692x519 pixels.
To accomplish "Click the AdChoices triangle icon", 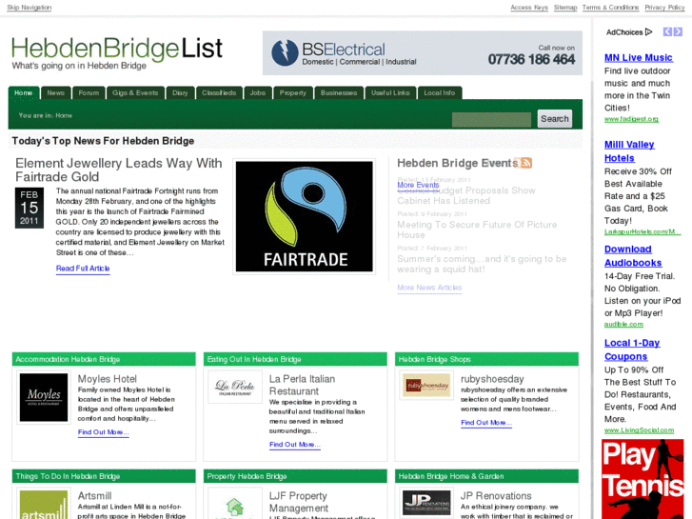I will 648,31.
